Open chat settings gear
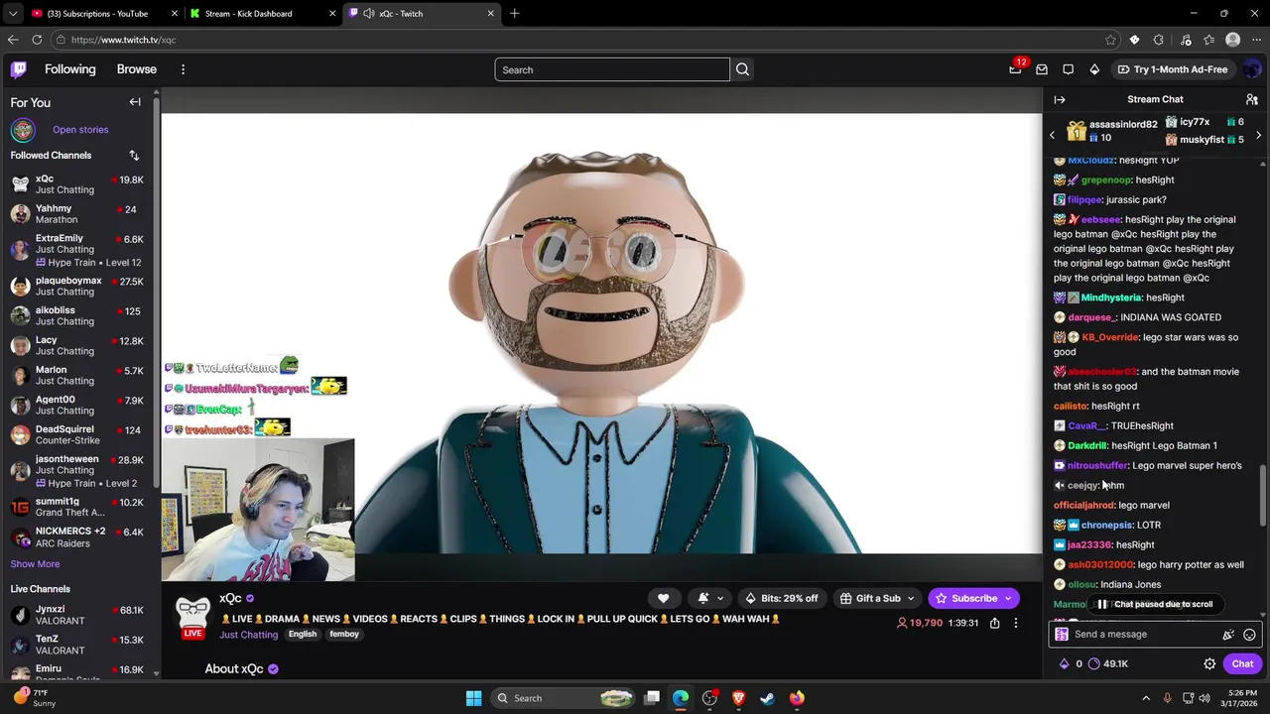1270x714 pixels. tap(1209, 664)
